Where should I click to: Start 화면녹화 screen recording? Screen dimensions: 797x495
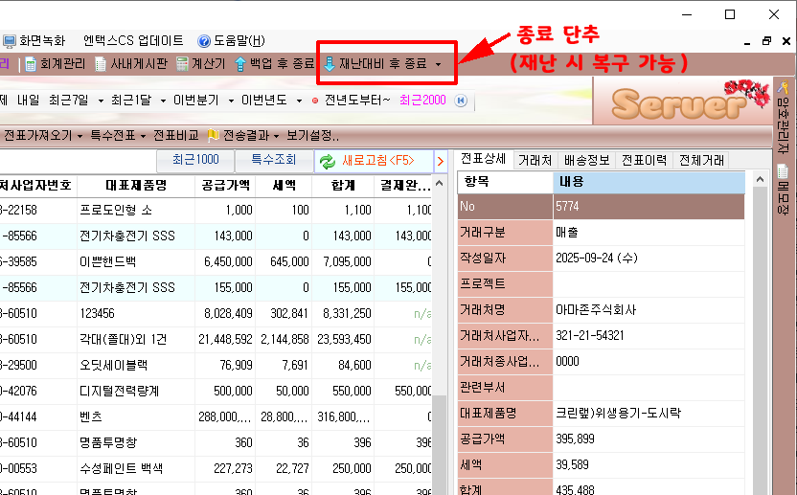pos(10,41)
